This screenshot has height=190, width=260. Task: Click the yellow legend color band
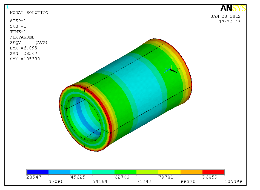170,172
